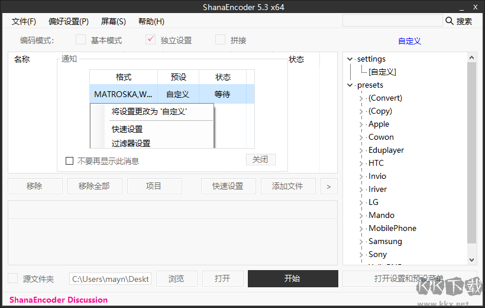Click the 移除全部 button
This screenshot has width=485, height=308.
click(x=95, y=186)
